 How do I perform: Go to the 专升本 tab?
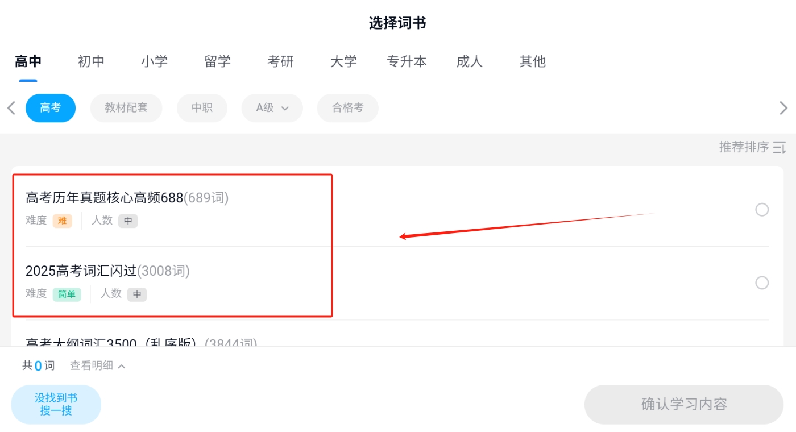click(407, 61)
